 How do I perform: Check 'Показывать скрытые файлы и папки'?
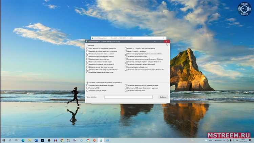pos(87,54)
